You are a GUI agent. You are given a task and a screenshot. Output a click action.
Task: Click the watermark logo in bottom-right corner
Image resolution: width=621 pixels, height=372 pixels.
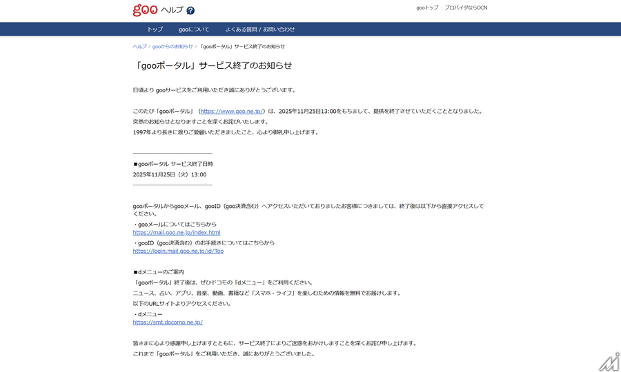click(x=607, y=360)
